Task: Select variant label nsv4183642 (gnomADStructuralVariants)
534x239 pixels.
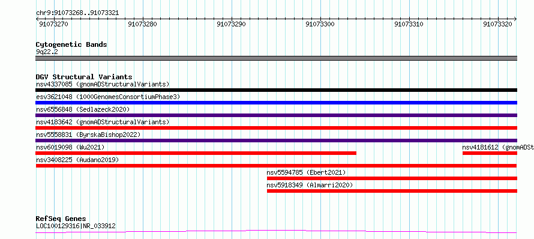Action: coord(103,122)
